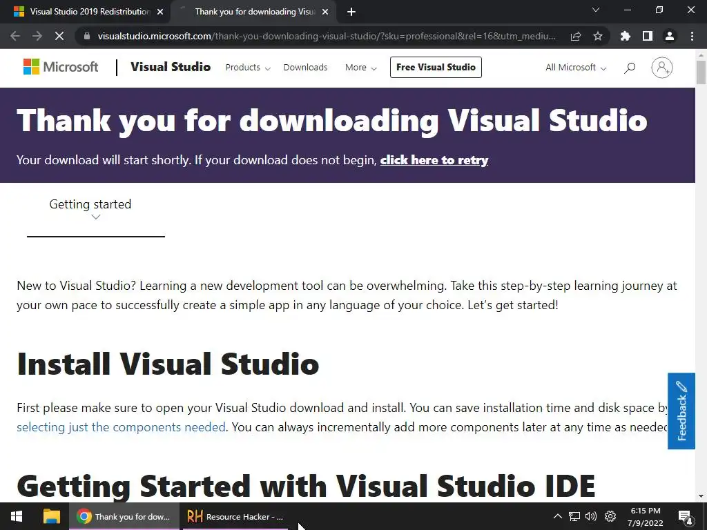
Task: Click the scrollbar down arrow
Action: (x=701, y=497)
